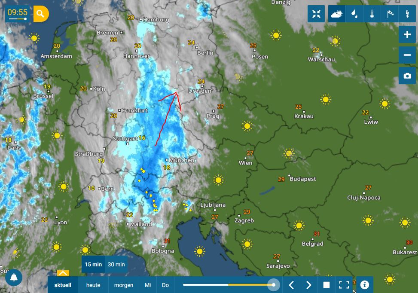Activate the wind sock layer
Image resolution: width=418 pixels, height=293 pixels.
(x=390, y=14)
